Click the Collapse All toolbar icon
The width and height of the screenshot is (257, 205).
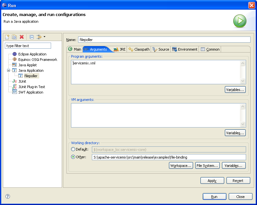pos(31,37)
